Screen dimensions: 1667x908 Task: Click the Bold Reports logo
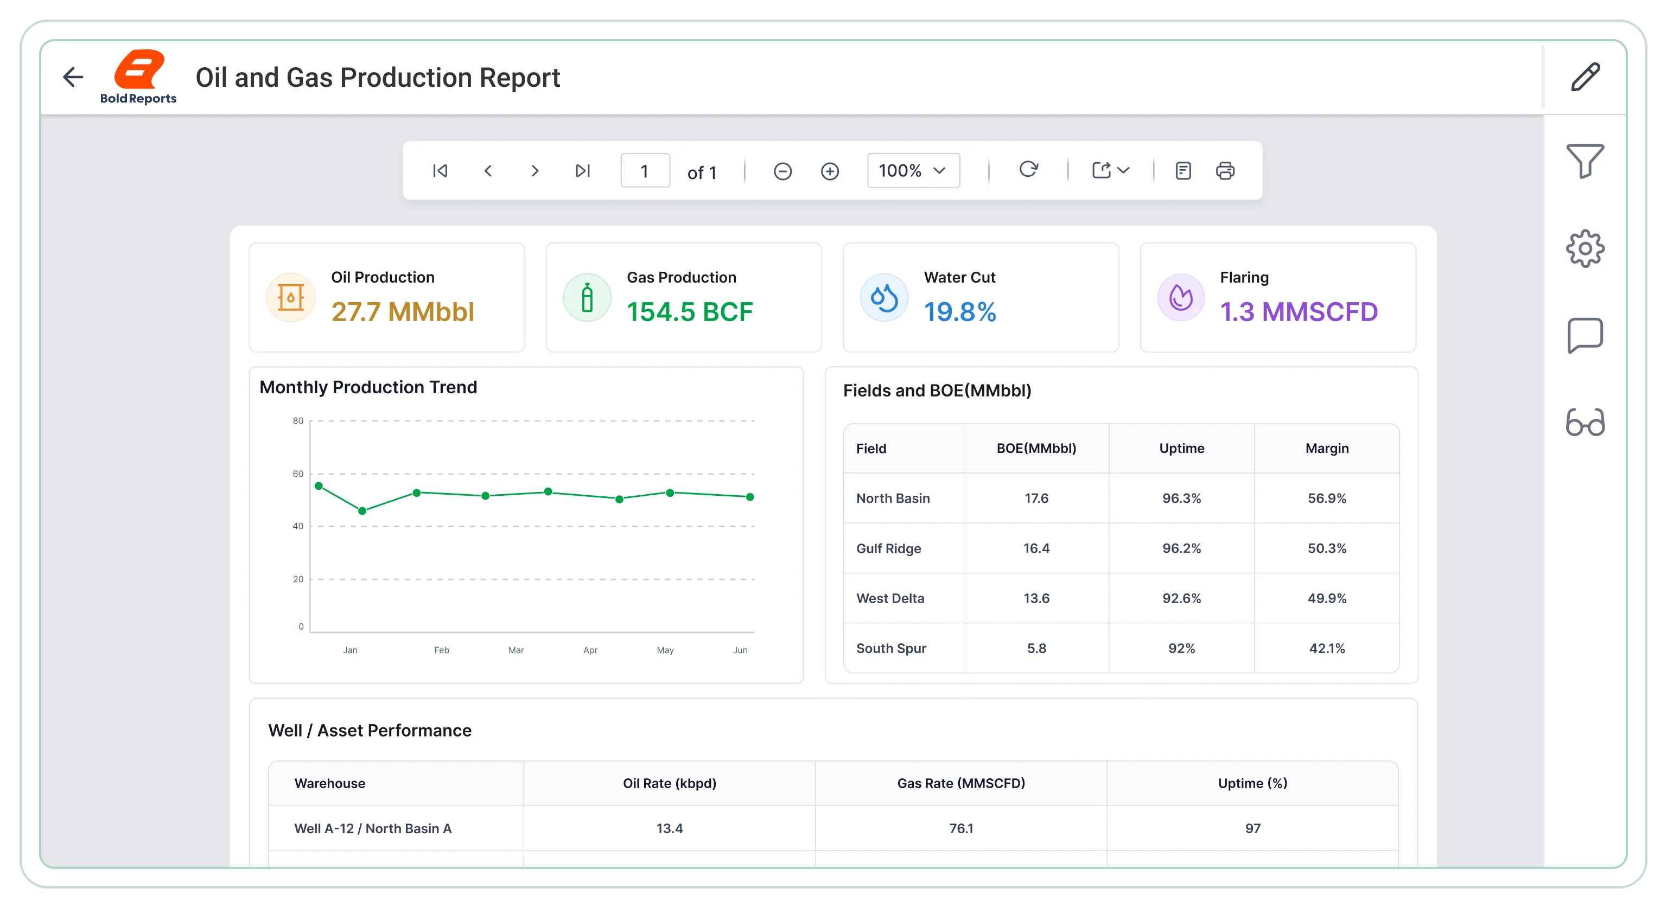[x=138, y=77]
